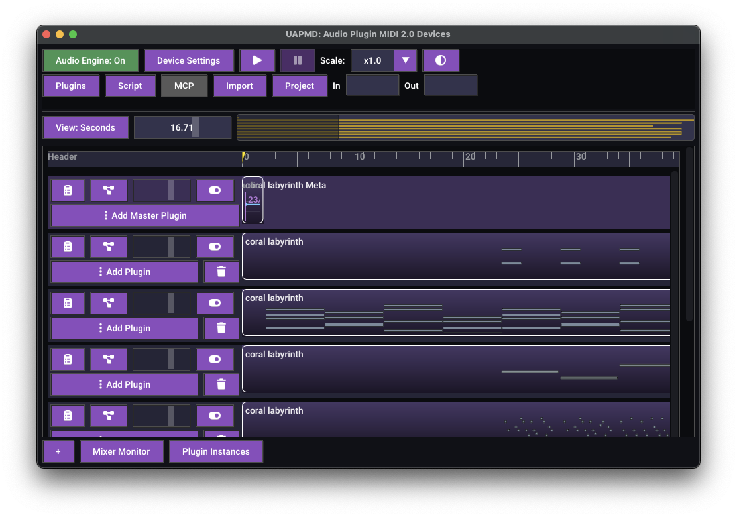Expand Add Plugin on first coral labyrinth track
Viewport: 737px width, 517px height.
[125, 272]
